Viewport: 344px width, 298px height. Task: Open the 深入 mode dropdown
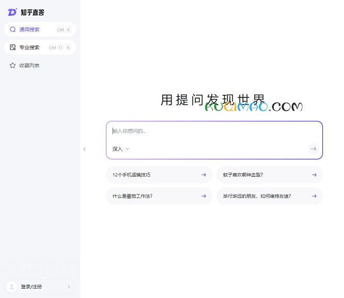(120, 149)
